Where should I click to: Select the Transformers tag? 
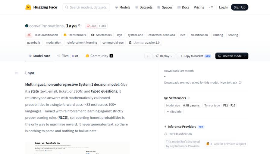74,35
